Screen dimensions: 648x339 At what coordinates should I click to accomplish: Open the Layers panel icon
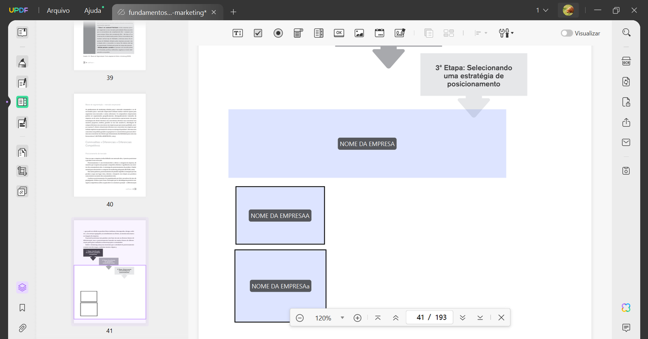22,288
